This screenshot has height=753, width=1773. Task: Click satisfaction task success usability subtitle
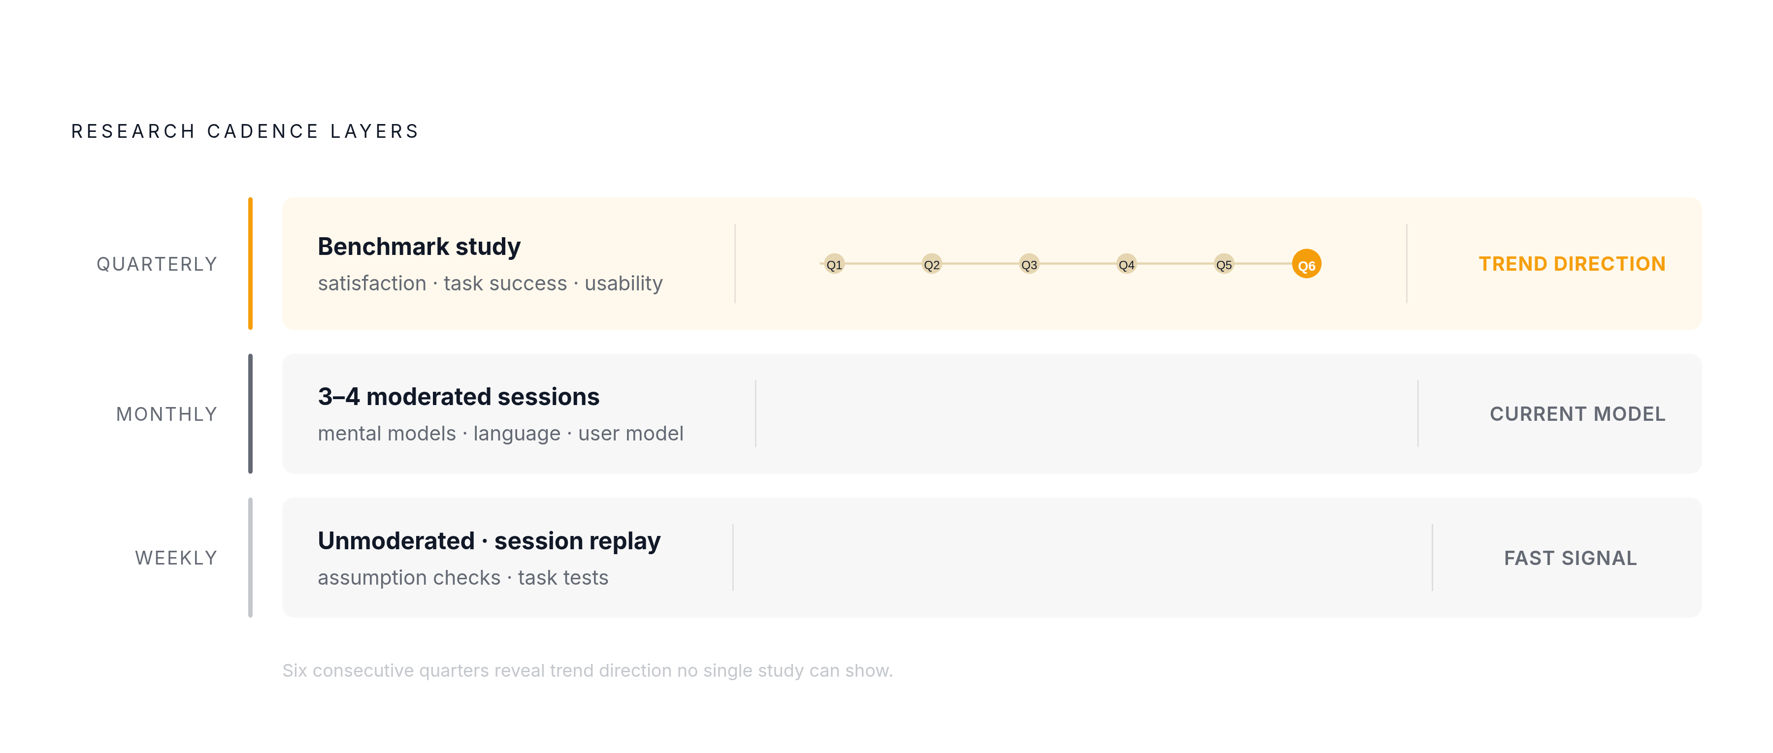coord(490,283)
